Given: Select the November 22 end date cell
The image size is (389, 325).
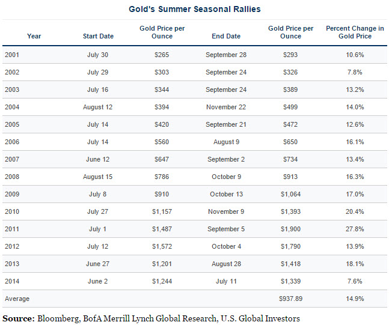Looking at the screenshot, I should point(226,107).
